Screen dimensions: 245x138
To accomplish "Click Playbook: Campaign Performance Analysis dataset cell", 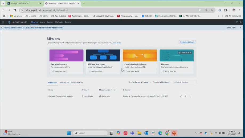I will point(145,96).
